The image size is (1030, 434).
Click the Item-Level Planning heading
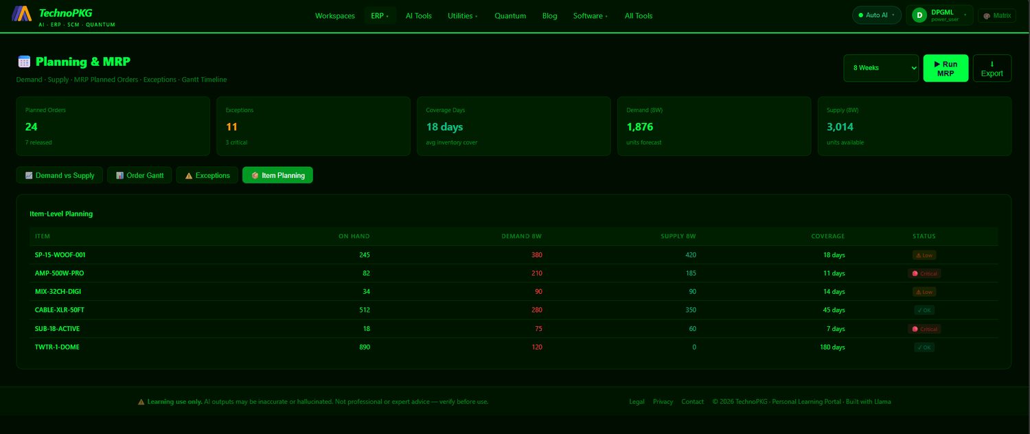[61, 214]
